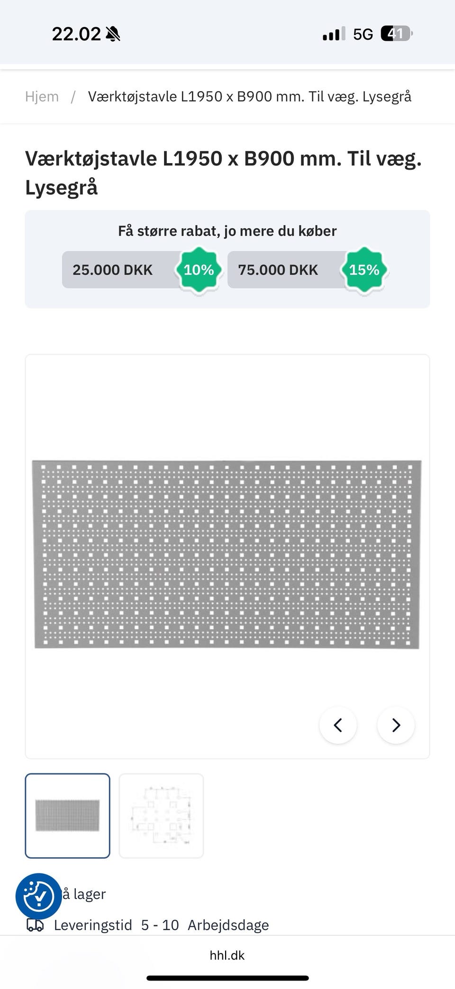Viewport: 455px width, 989px height.
Task: Go to the Hjem breadcrumb link
Action: 42,97
